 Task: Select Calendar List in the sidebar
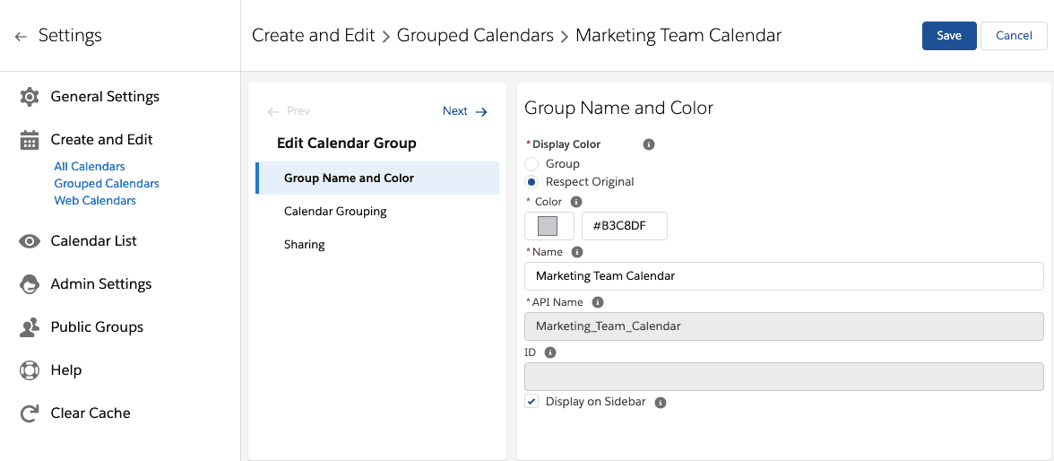pos(93,241)
